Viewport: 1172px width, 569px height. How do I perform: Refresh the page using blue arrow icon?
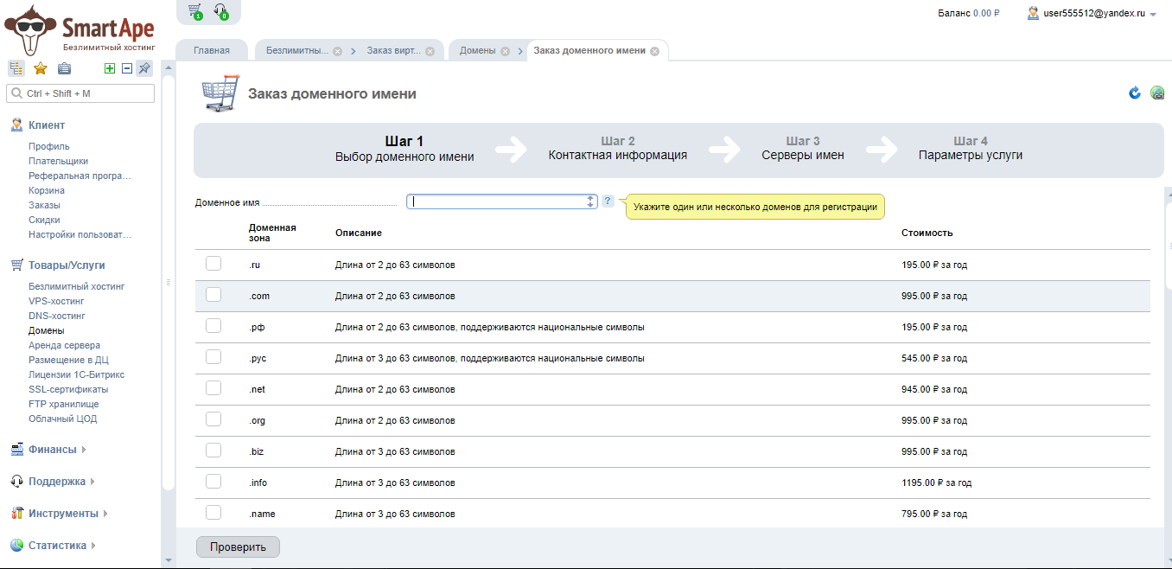click(x=1135, y=93)
